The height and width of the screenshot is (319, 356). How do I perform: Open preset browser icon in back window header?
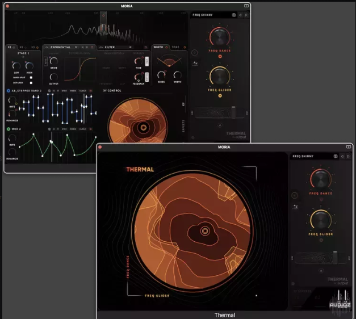234,15
